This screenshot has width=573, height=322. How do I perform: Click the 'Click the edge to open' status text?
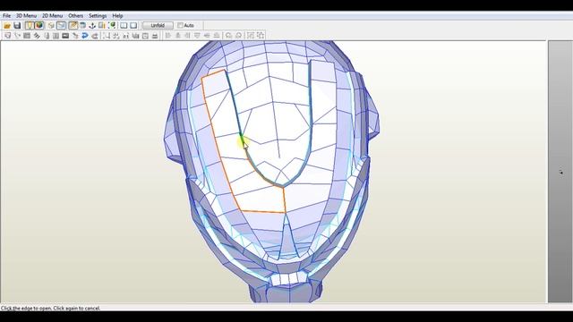coord(50,308)
